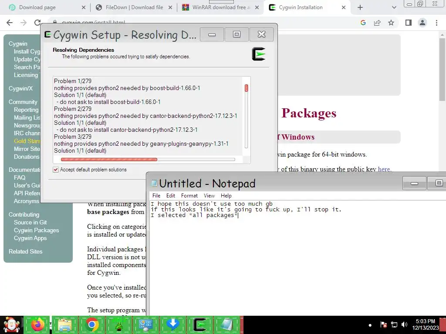Open the Google icon in address bar

tap(363, 23)
